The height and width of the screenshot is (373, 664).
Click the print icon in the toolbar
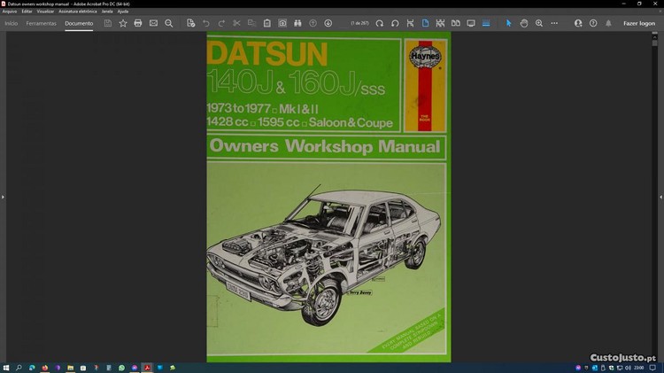tap(138, 23)
